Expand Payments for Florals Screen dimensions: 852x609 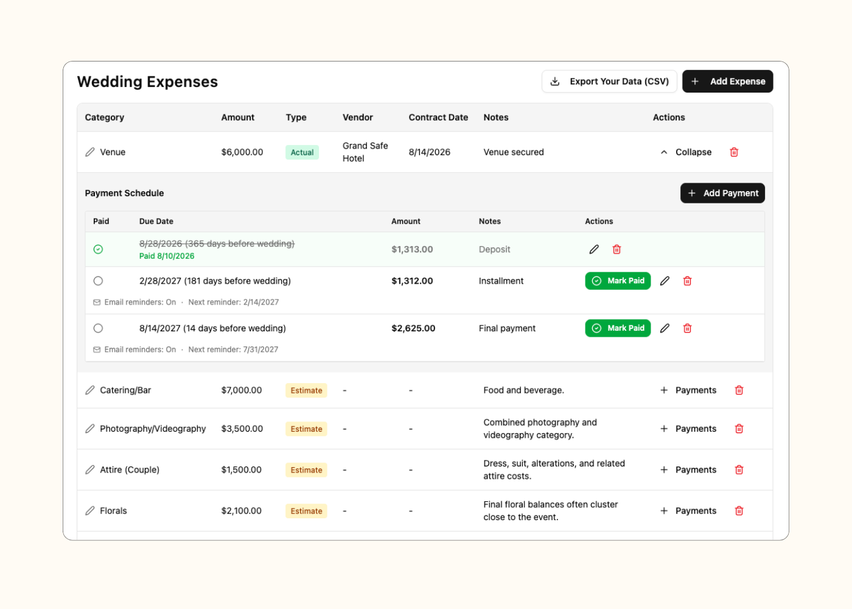[688, 511]
